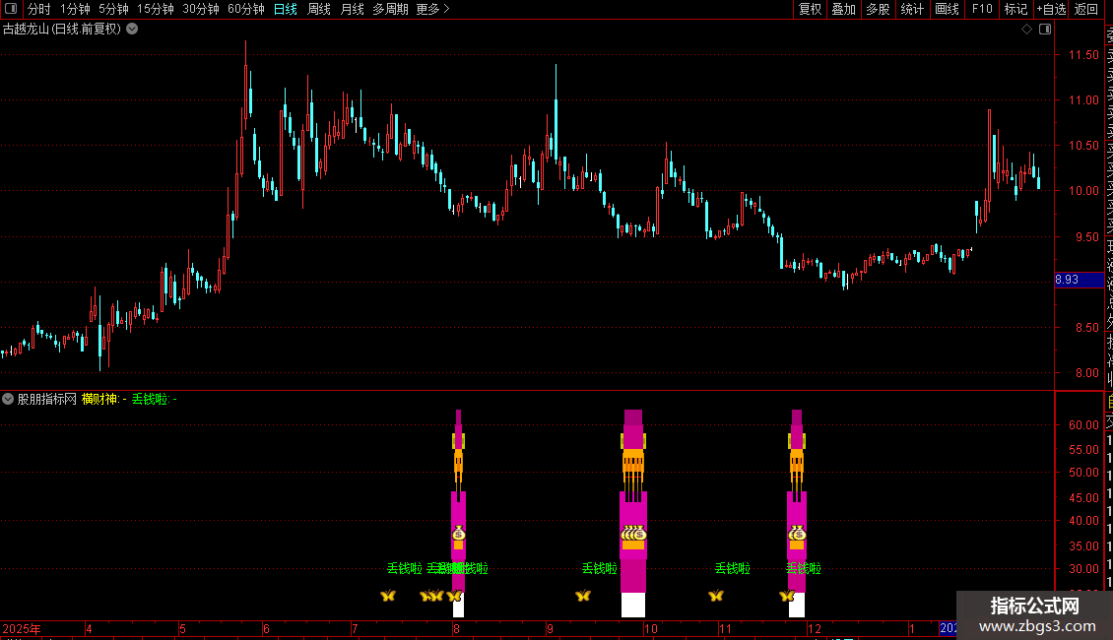The height and width of the screenshot is (640, 1113).
Task: Select the 1分钟 period
Action: pos(75,9)
